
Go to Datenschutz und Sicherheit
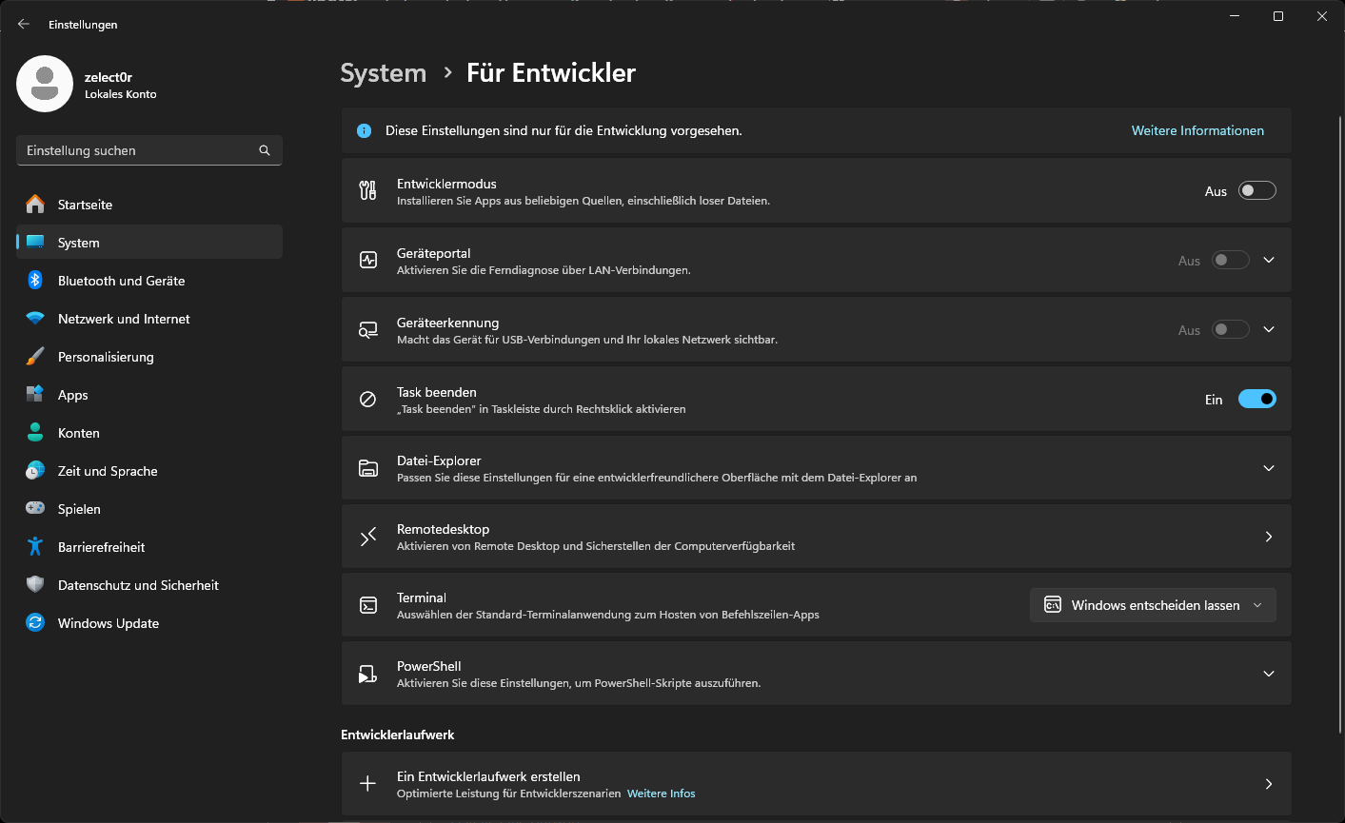[138, 585]
